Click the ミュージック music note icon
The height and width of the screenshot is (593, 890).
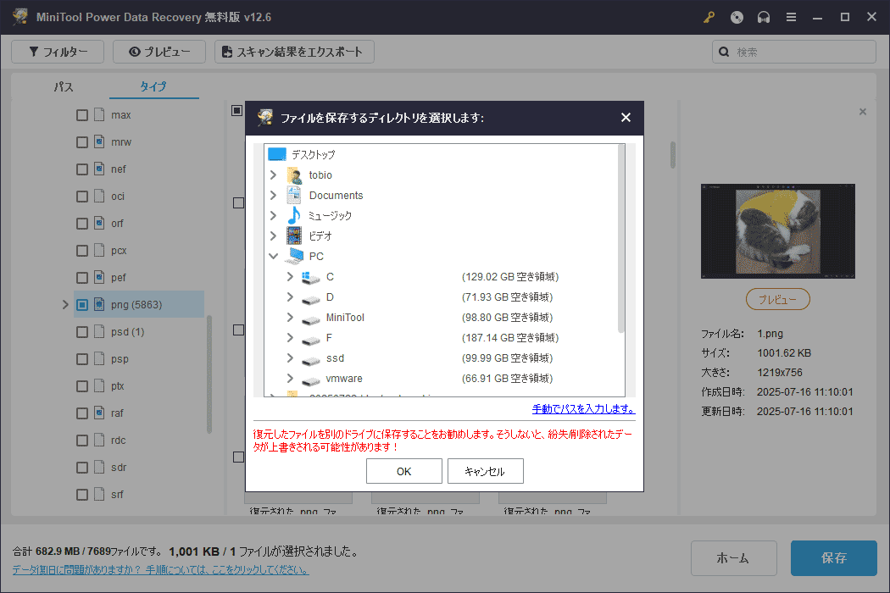pyautogui.click(x=294, y=216)
